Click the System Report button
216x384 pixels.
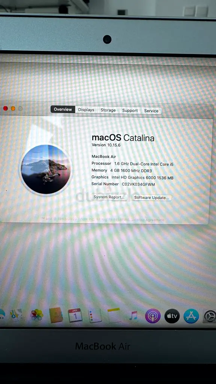click(x=109, y=197)
